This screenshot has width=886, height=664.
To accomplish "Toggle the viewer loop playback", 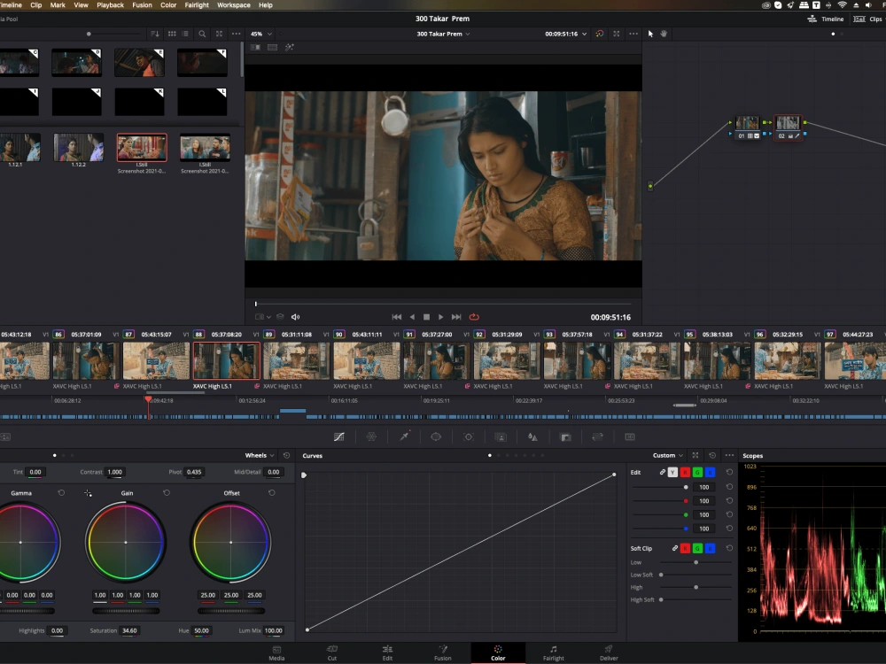I will tap(474, 317).
